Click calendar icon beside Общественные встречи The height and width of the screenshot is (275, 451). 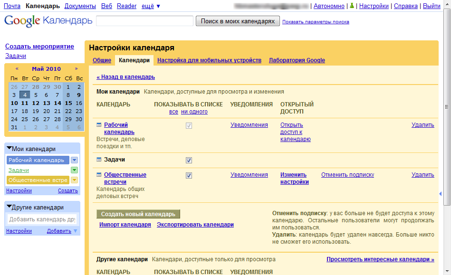(x=99, y=175)
